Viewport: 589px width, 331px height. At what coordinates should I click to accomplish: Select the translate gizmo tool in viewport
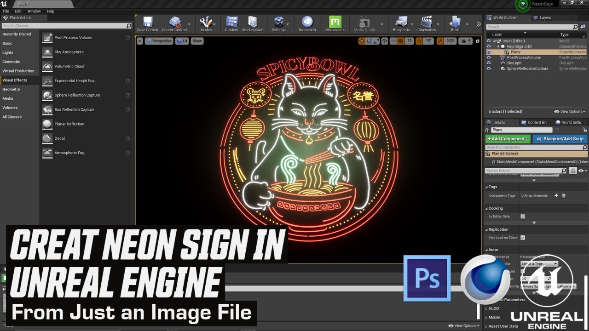click(x=362, y=41)
